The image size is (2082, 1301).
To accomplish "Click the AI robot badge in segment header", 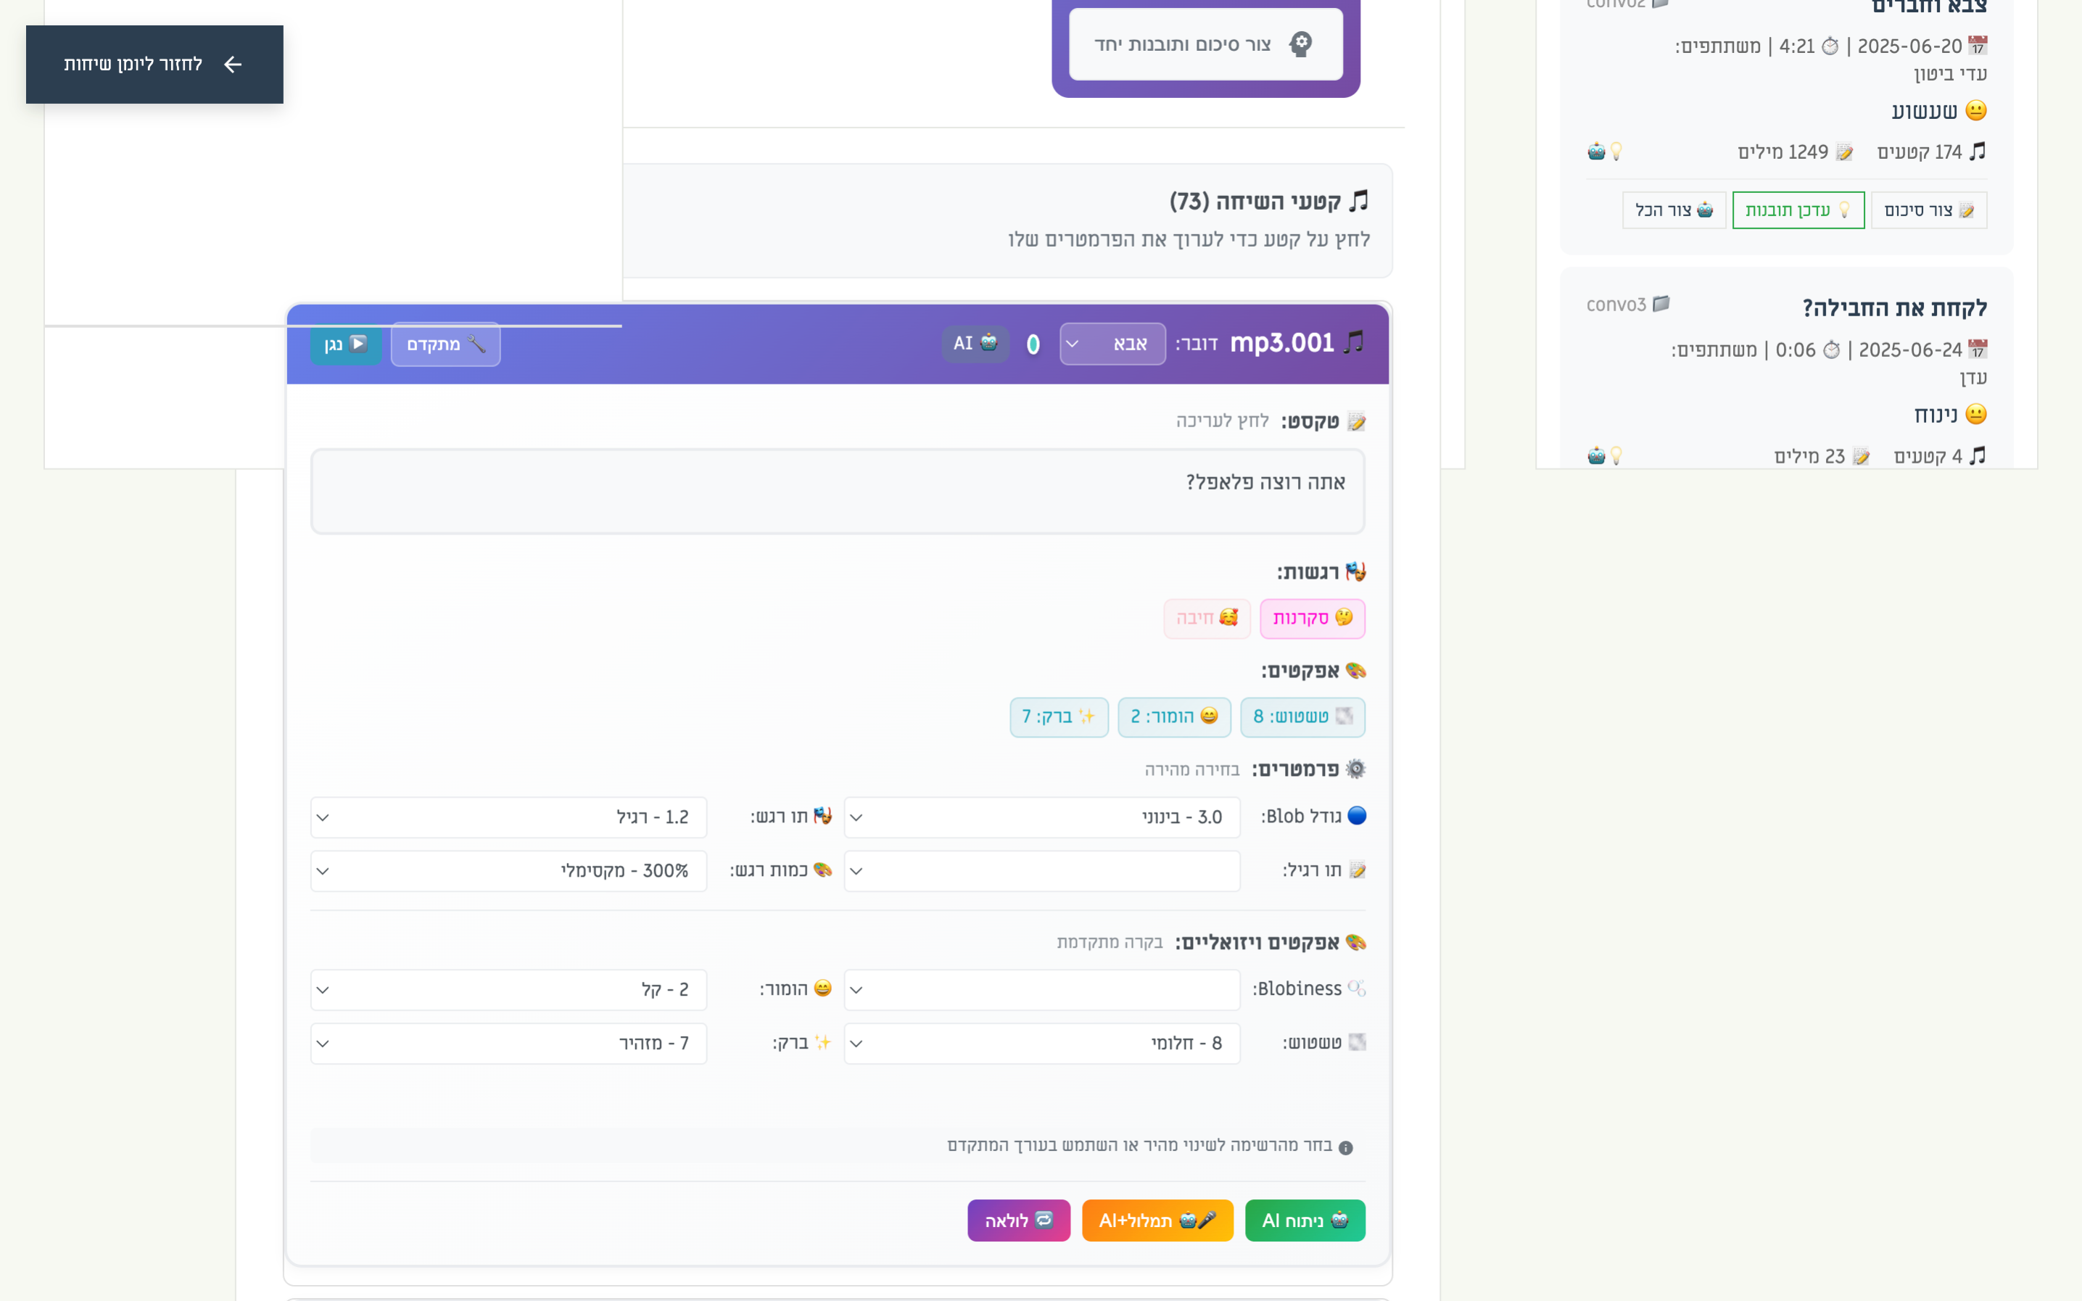I will [975, 343].
